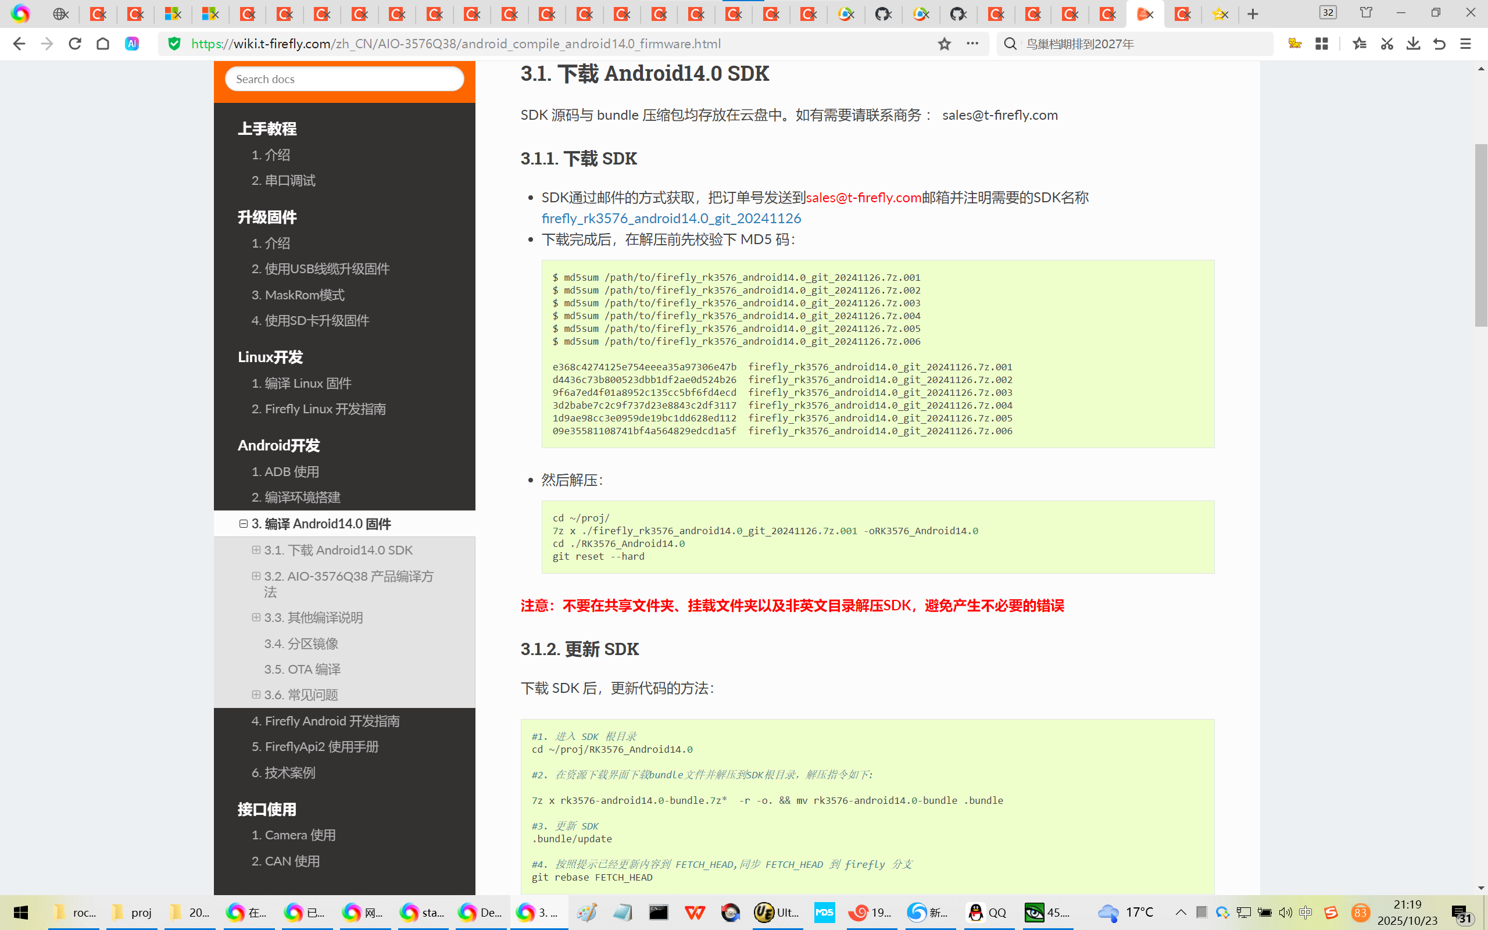Click the undo closed tab icon
The height and width of the screenshot is (930, 1488).
pyautogui.click(x=1439, y=44)
